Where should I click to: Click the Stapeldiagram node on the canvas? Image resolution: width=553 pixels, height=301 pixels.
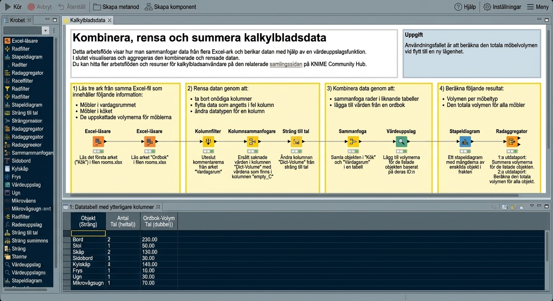465,142
